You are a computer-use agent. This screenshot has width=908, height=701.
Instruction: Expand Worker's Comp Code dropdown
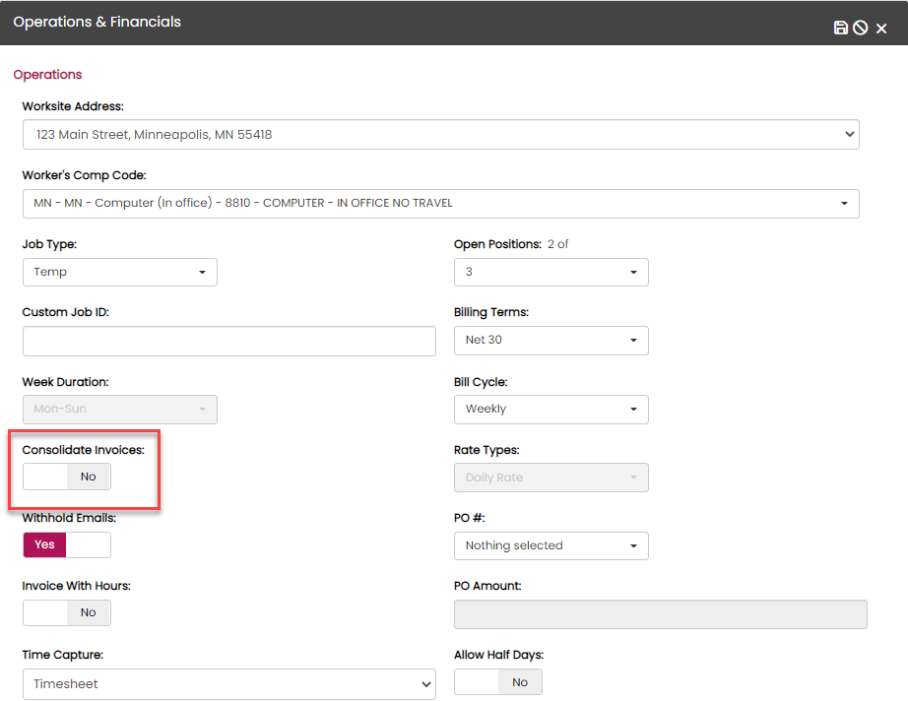(x=440, y=203)
